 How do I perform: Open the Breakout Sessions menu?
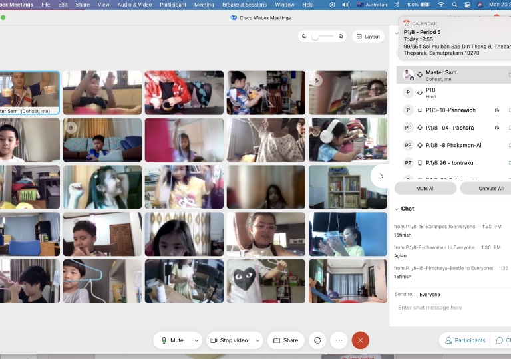(x=244, y=5)
